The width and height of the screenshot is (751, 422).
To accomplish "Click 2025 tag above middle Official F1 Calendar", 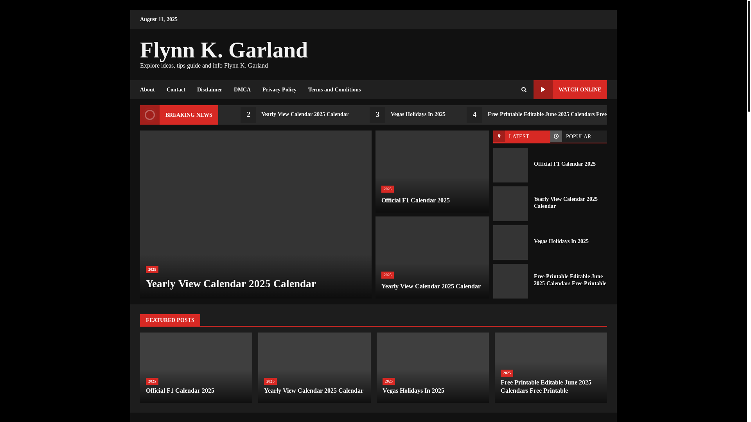I will point(388,189).
